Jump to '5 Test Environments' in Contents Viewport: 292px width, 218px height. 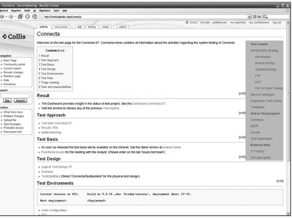(x=51, y=74)
